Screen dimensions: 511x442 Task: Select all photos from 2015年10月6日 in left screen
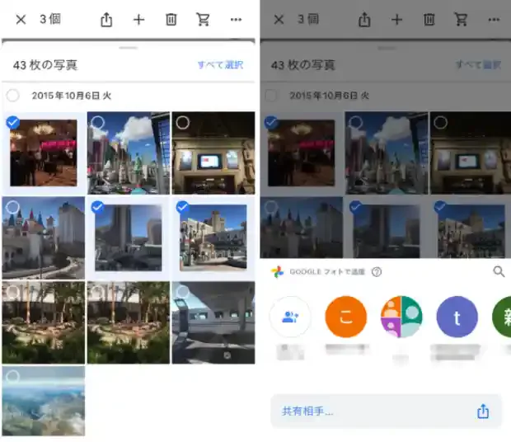[x=13, y=96]
